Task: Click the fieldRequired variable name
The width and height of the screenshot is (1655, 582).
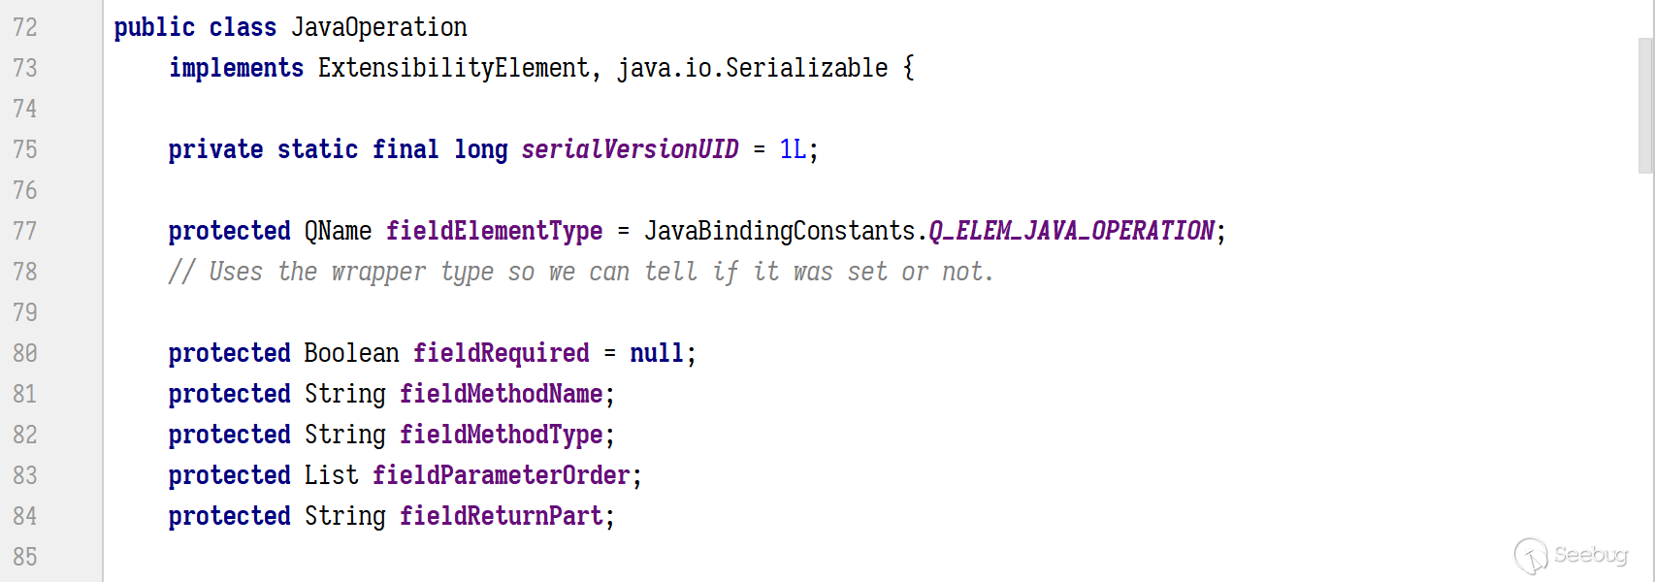Action: pos(501,353)
